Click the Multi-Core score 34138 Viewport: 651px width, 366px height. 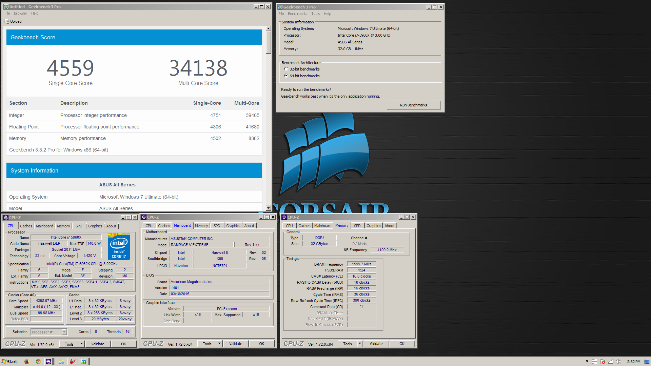(198, 68)
